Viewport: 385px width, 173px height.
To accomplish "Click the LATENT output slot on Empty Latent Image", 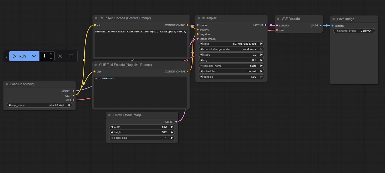I will 176,122.
